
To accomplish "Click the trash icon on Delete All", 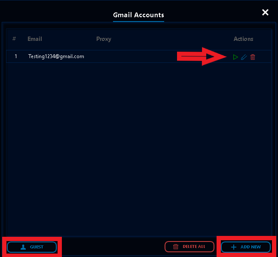I will coord(176,247).
